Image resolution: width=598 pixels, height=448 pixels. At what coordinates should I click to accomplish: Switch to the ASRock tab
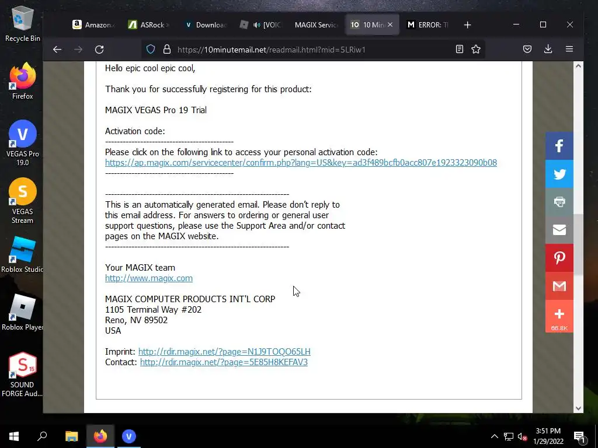[149, 24]
